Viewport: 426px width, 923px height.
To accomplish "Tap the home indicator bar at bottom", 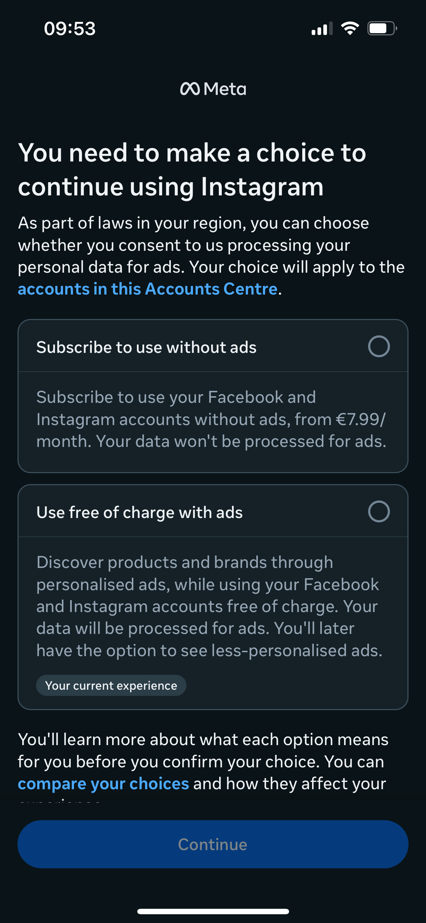I will point(213,911).
